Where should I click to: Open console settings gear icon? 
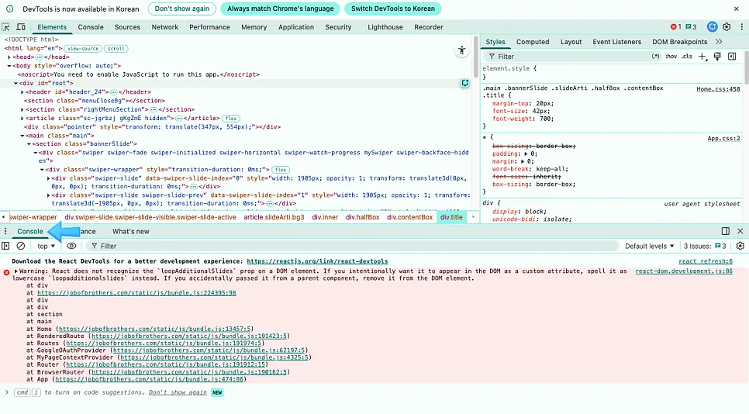(740, 246)
